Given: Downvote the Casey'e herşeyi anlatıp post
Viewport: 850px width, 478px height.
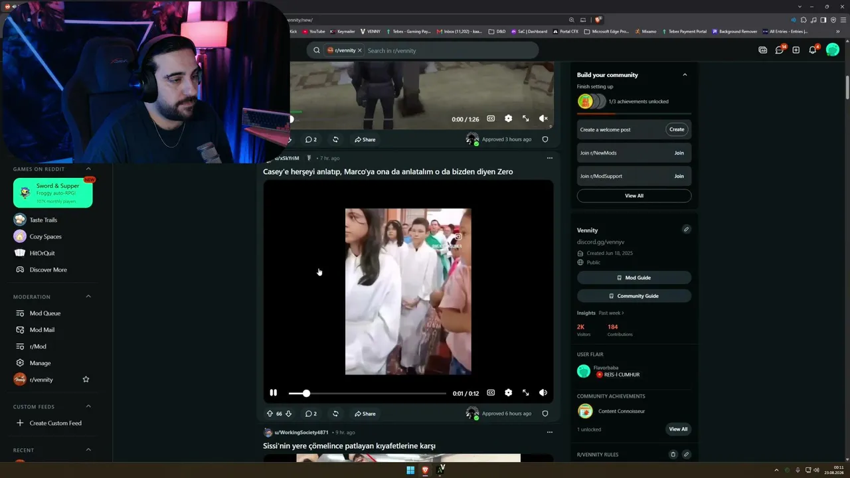Looking at the screenshot, I should coord(288,414).
